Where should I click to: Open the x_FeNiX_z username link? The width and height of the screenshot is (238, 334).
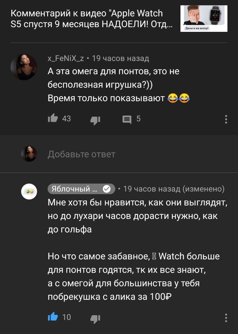coord(66,58)
